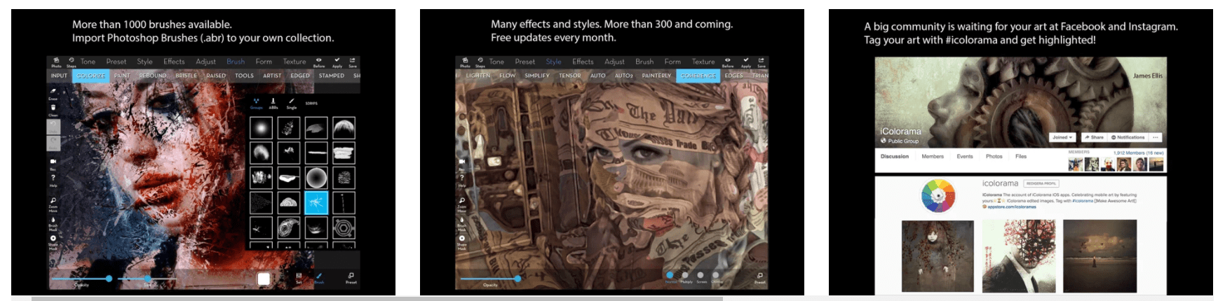Open the appstore.com/icoloramas link

1010,206
